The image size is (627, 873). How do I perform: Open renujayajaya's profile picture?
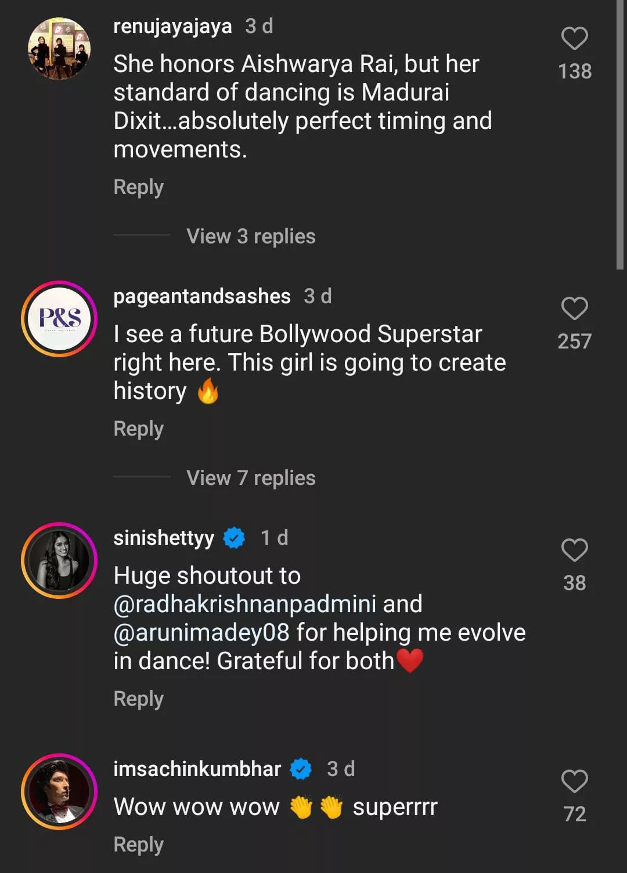[59, 49]
